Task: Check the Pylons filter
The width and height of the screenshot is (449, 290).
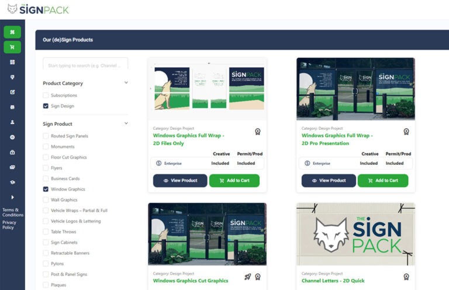Action: (46, 264)
